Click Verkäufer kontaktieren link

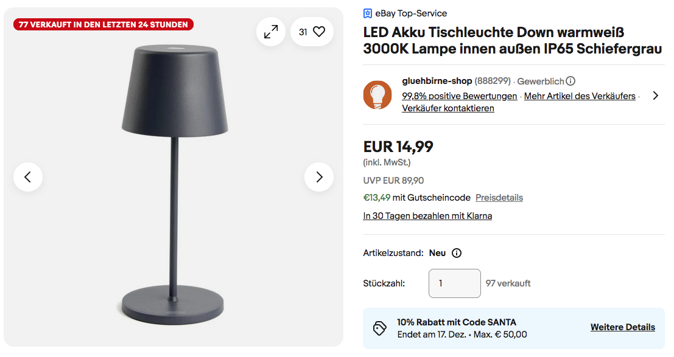(448, 108)
